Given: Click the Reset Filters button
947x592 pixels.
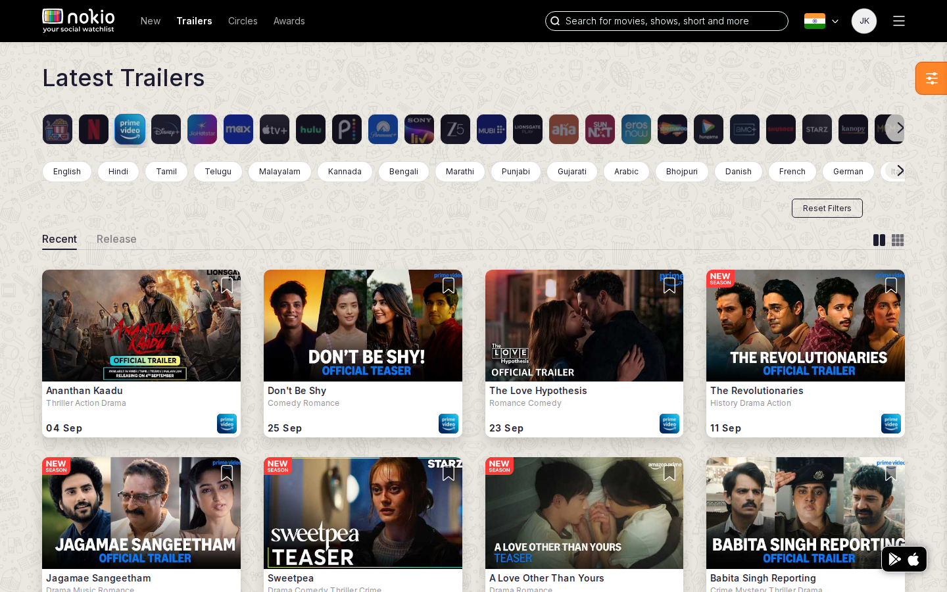Looking at the screenshot, I should click(827, 208).
